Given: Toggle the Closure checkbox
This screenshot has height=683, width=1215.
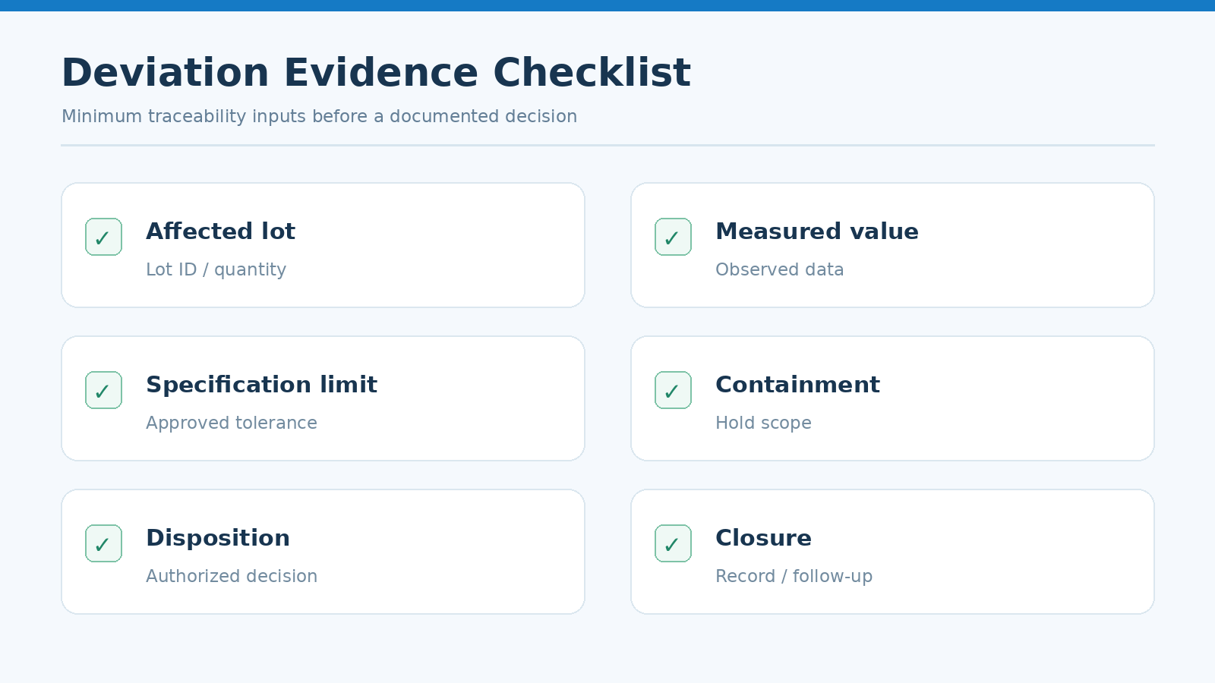Looking at the screenshot, I should pos(673,543).
